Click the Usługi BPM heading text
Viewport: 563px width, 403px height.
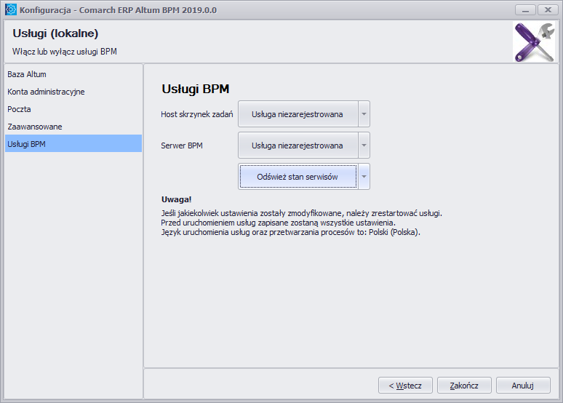tap(196, 89)
